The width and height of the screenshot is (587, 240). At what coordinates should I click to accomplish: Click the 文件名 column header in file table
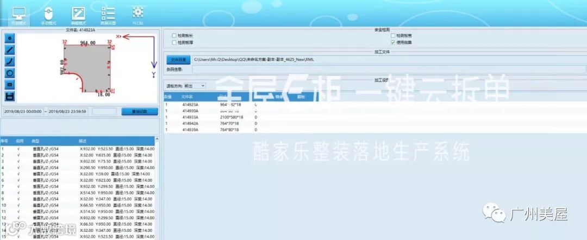pos(186,97)
